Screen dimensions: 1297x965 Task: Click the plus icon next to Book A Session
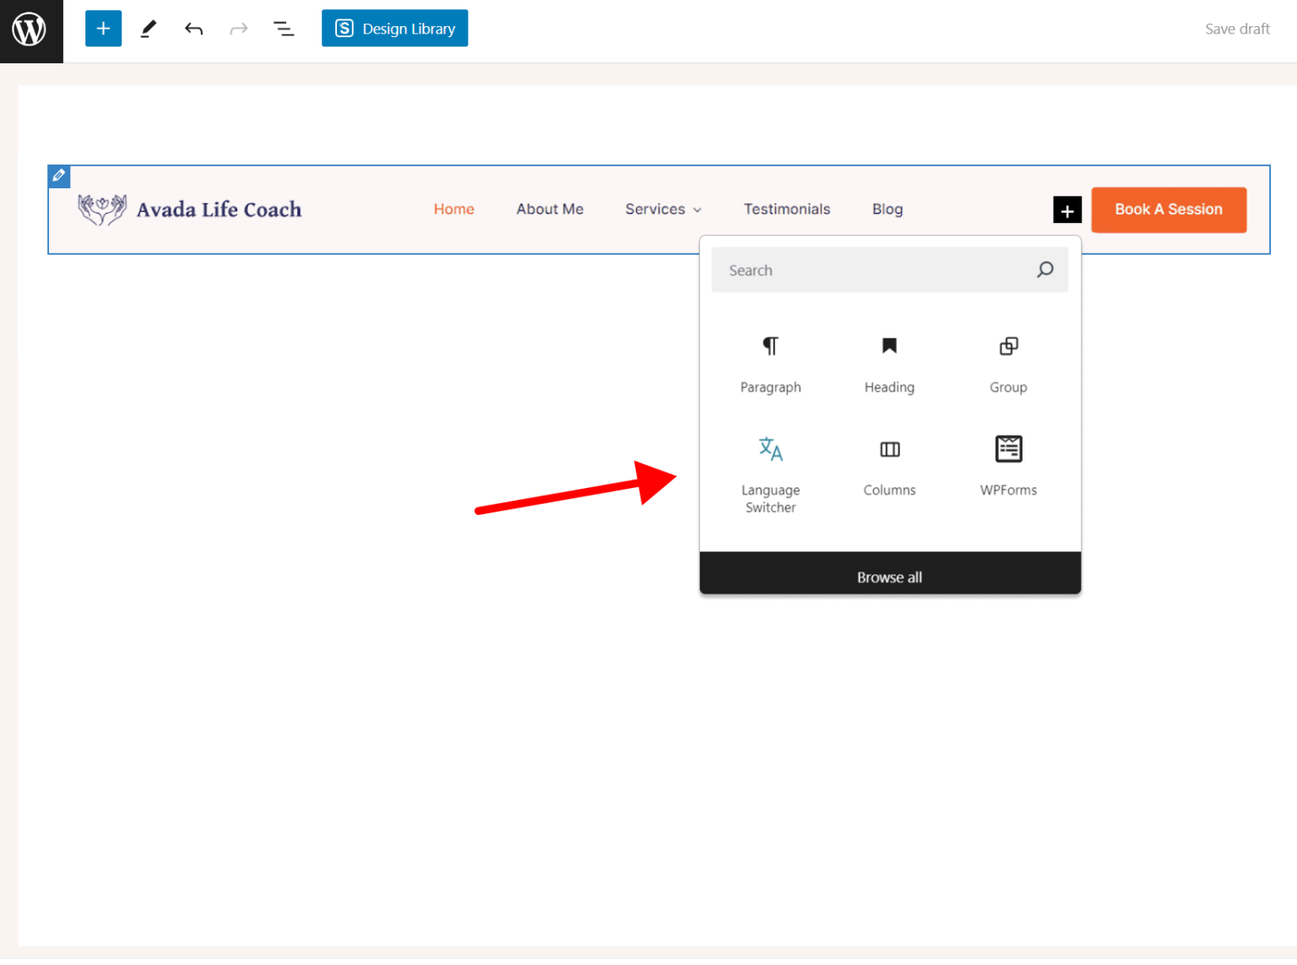tap(1067, 209)
